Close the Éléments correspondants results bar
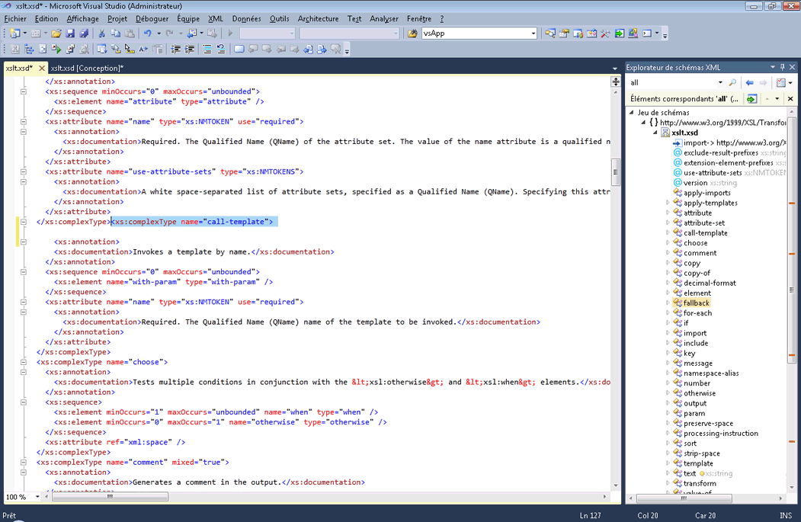The image size is (801, 522). pos(790,98)
